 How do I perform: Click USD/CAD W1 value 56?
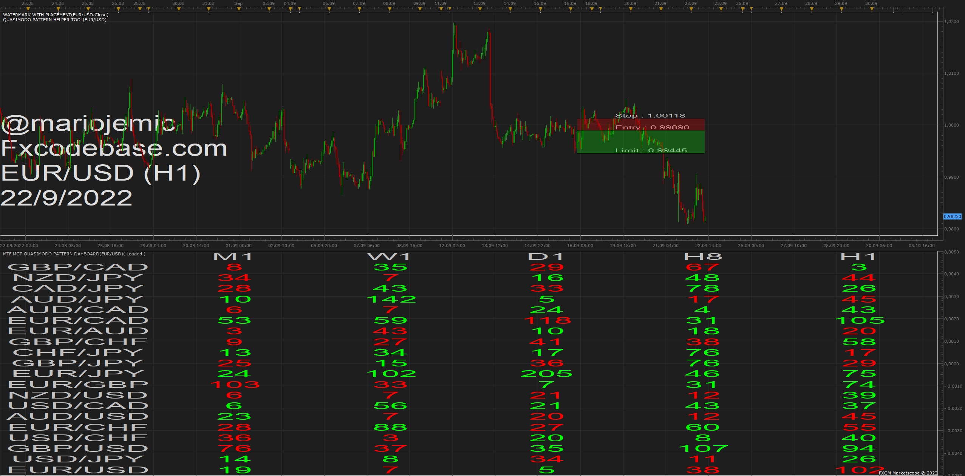[390, 406]
